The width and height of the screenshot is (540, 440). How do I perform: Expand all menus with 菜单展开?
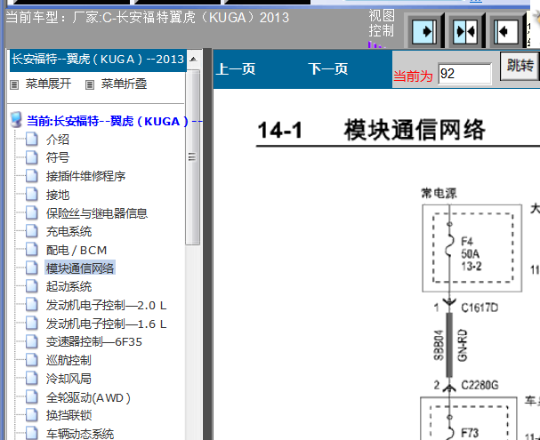point(48,84)
